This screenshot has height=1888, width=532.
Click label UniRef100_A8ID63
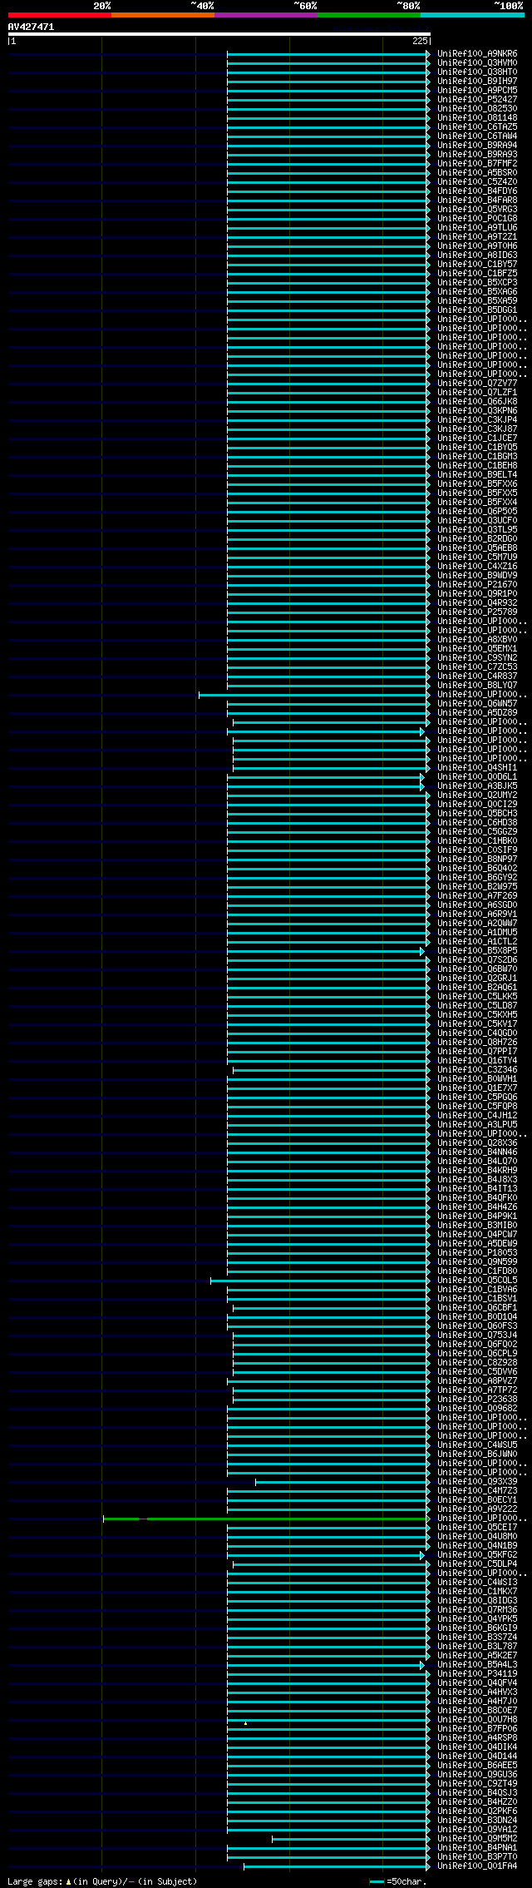[x=477, y=255]
